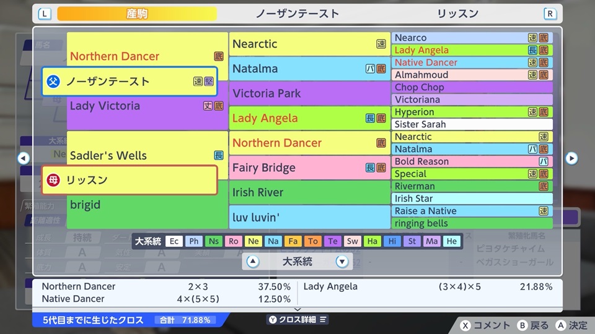This screenshot has width=595, height=334.
Task: Select the luv luvin' pedigree cell
Action: 310,217
